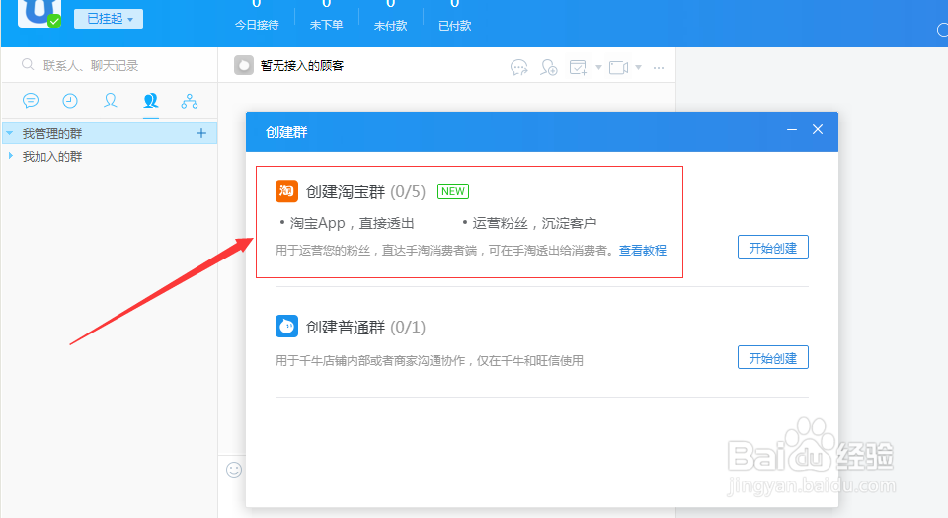
Task: View 未付款 count
Action: (391, 16)
